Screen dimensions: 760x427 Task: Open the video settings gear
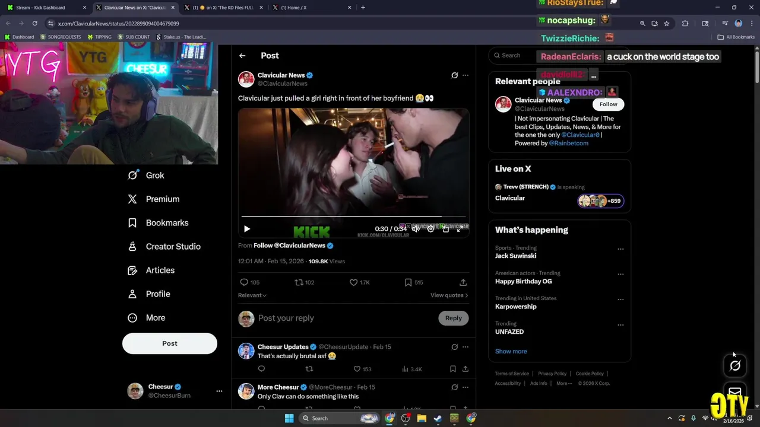[431, 229]
